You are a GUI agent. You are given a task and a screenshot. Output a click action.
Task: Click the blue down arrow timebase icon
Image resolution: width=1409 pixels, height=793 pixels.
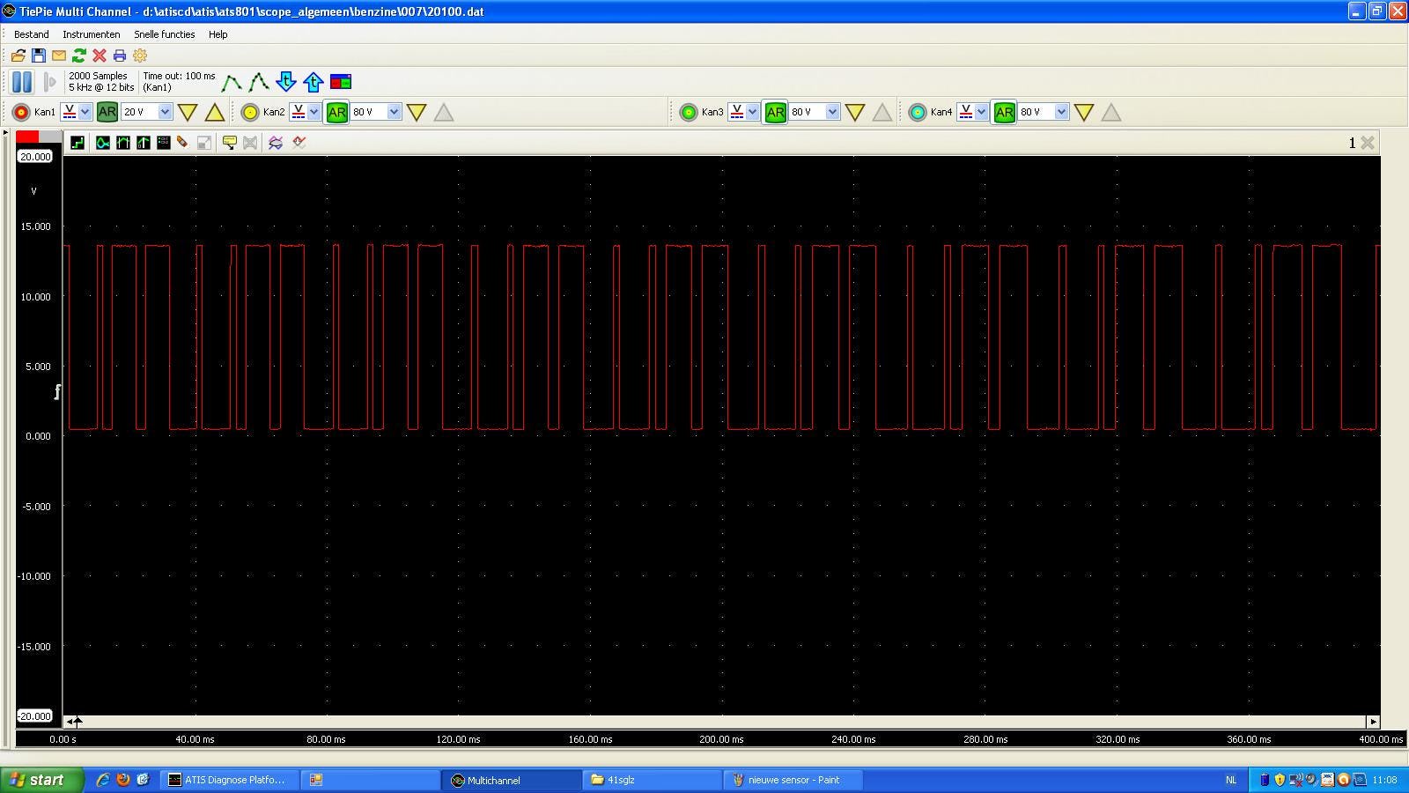click(x=286, y=82)
